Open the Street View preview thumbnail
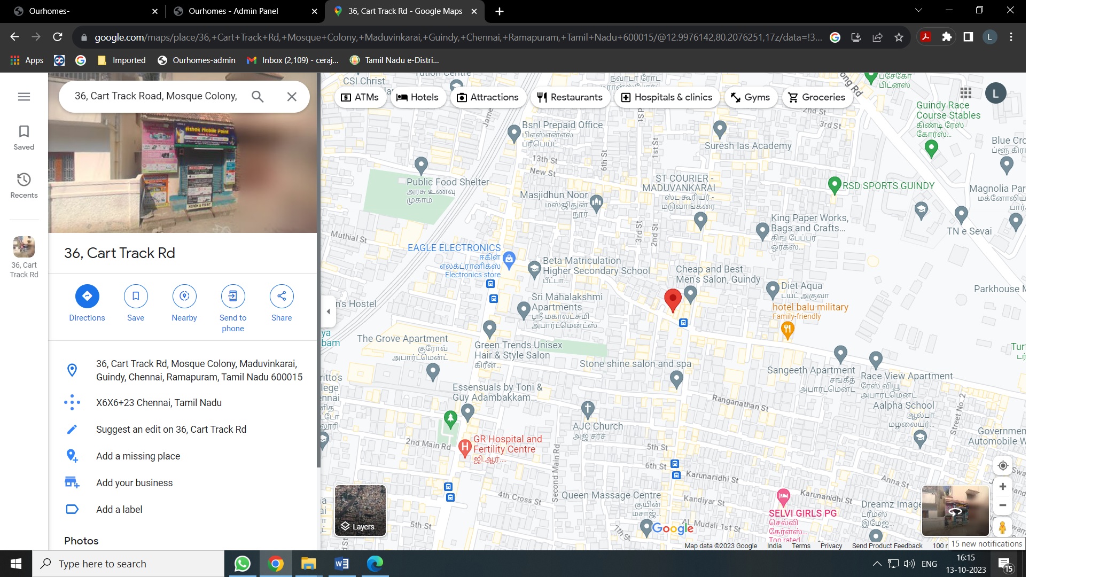This screenshot has height=577, width=1107. (x=955, y=510)
